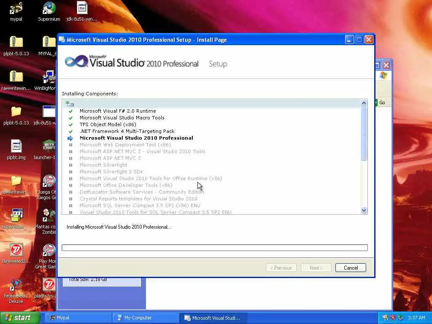Click the installation progress bar
The width and height of the screenshot is (432, 324).
[215, 248]
